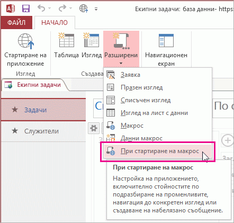
Task: Pick Данни макрос menu entry
Action: [158, 138]
